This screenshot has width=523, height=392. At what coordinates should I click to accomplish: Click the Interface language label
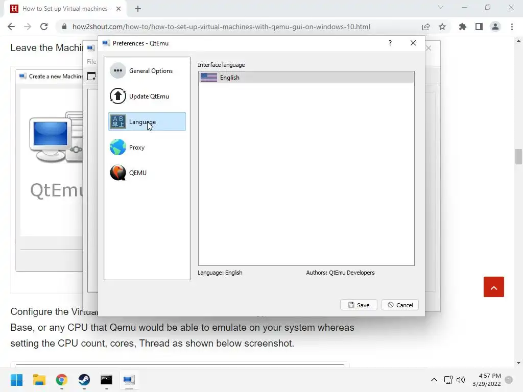[x=221, y=65]
